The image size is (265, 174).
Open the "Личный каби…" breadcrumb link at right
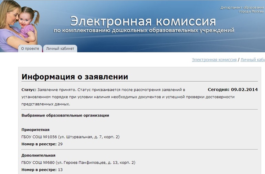pos(253,60)
